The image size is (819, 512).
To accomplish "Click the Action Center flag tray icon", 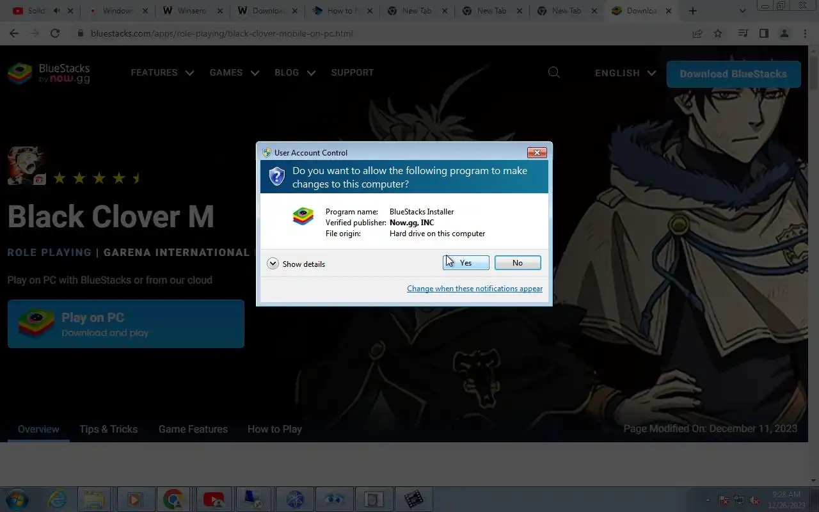I will coord(724,500).
